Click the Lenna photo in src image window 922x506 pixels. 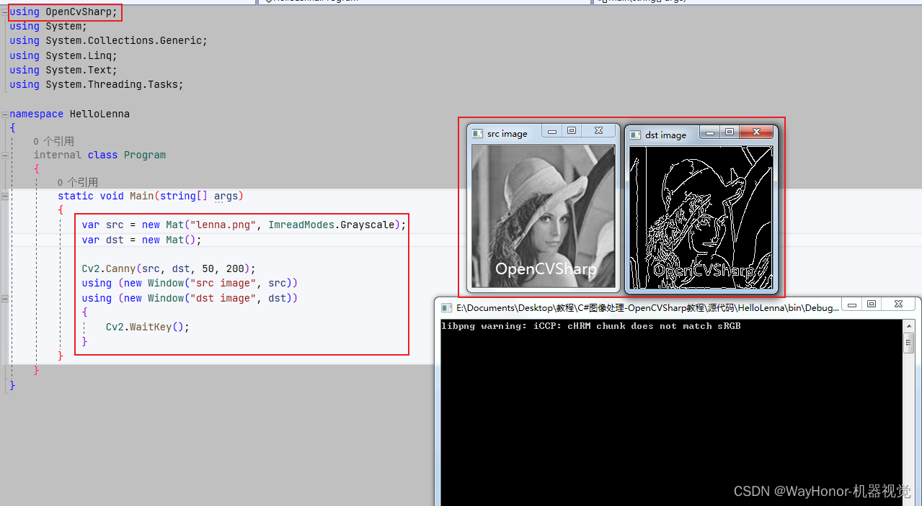coord(544,212)
